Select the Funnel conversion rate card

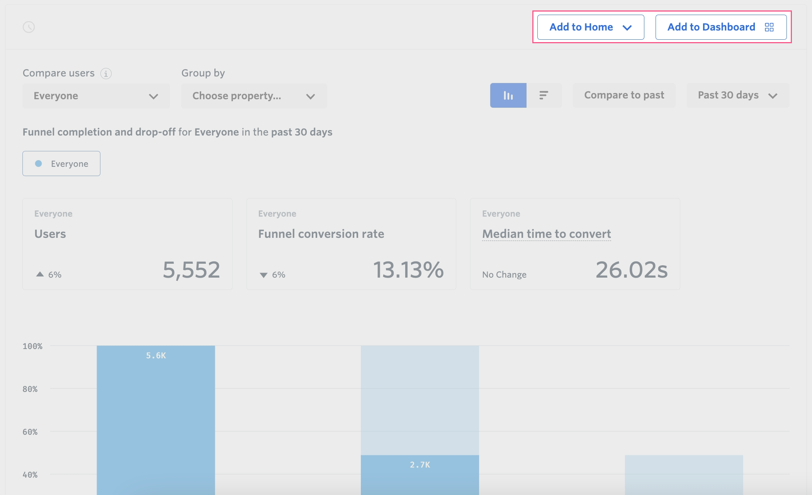pyautogui.click(x=351, y=244)
